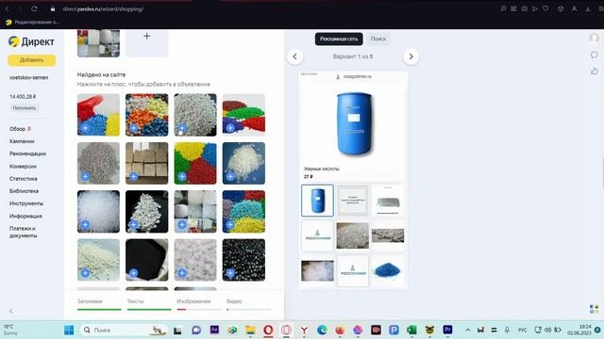Select the black granules image thumbnail

pos(243,260)
